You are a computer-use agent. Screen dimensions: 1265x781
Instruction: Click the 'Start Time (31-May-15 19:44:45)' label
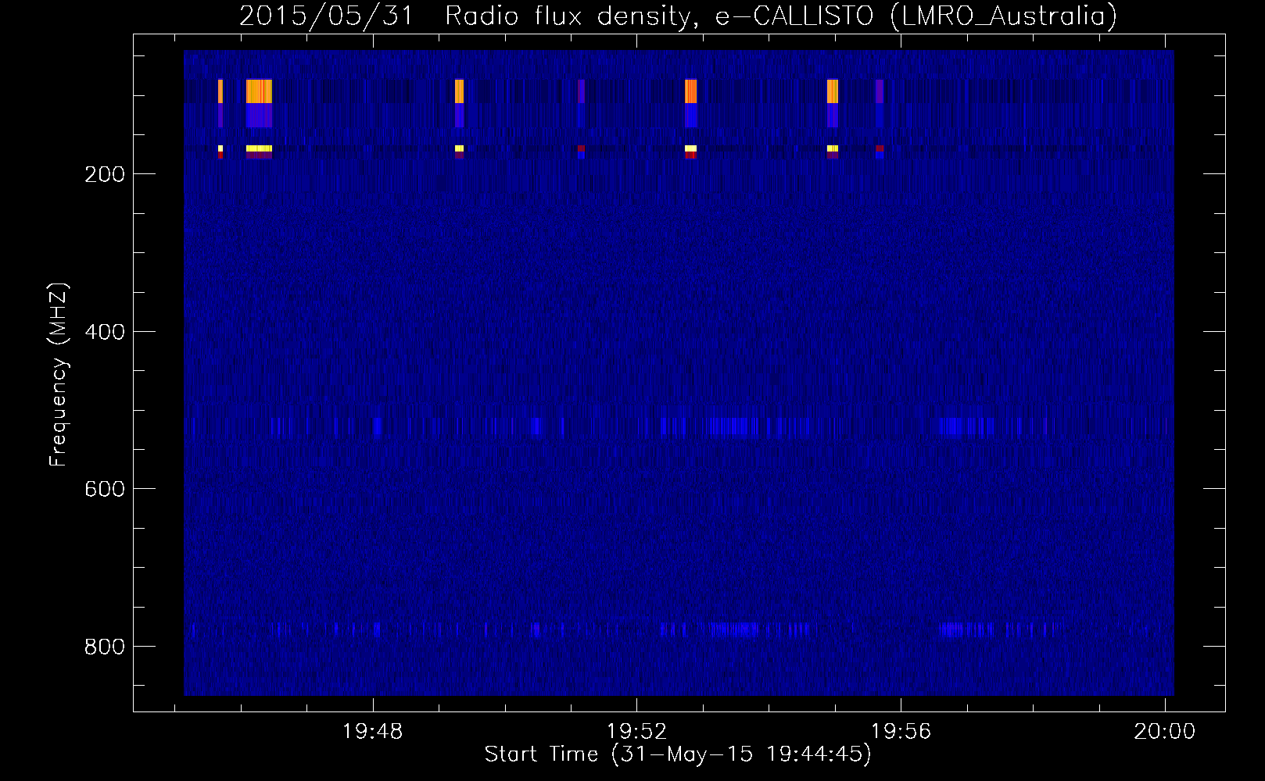point(678,754)
